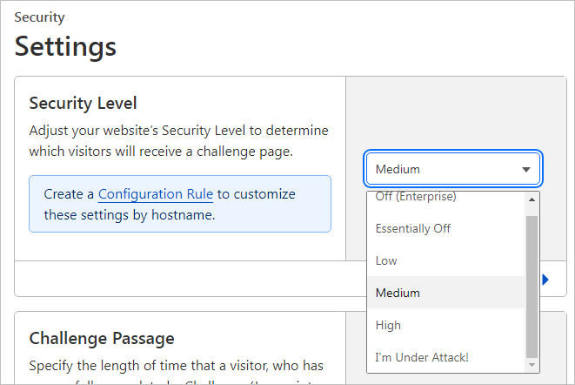
Task: Click the dropdown list scroll-up arrow
Action: (532, 200)
